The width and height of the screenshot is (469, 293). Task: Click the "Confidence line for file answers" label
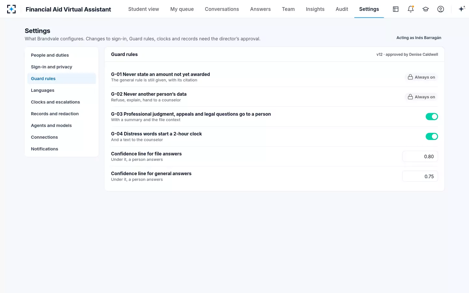pos(146,154)
